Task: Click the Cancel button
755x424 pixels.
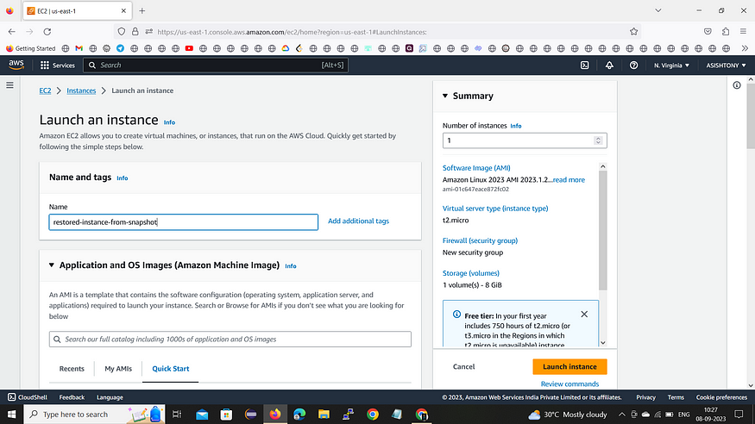Action: 463,366
